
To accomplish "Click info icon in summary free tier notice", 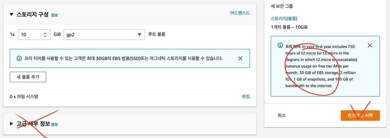I will coord(280,46).
